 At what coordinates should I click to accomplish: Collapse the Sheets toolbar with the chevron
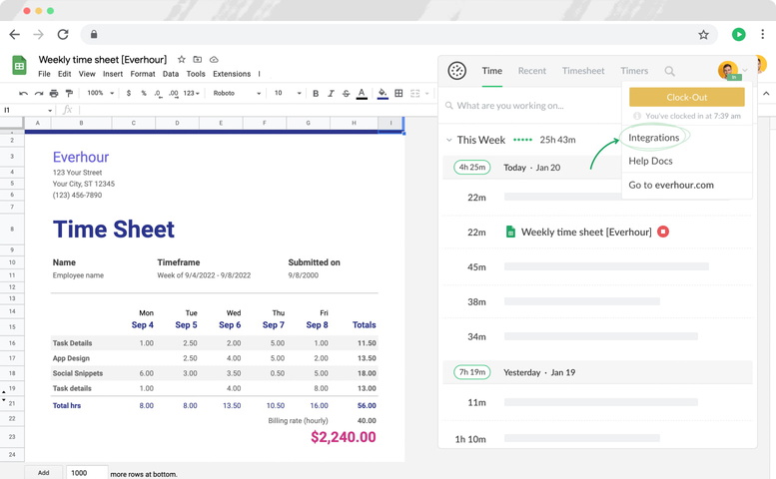766,93
